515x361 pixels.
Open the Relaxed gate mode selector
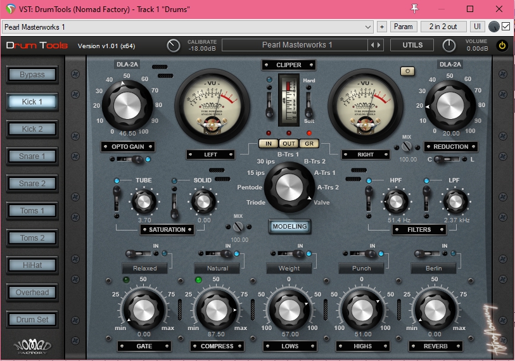point(145,269)
